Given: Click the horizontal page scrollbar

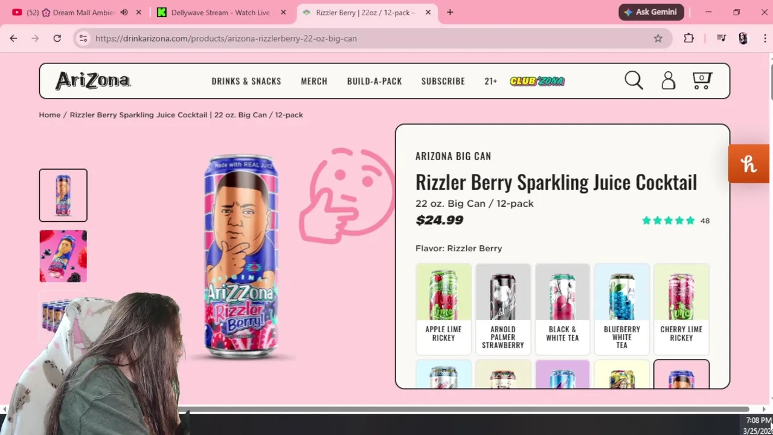Looking at the screenshot, I should (374, 409).
